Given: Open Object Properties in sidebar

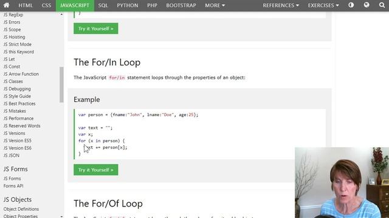Looking at the screenshot, I should [20, 216].
